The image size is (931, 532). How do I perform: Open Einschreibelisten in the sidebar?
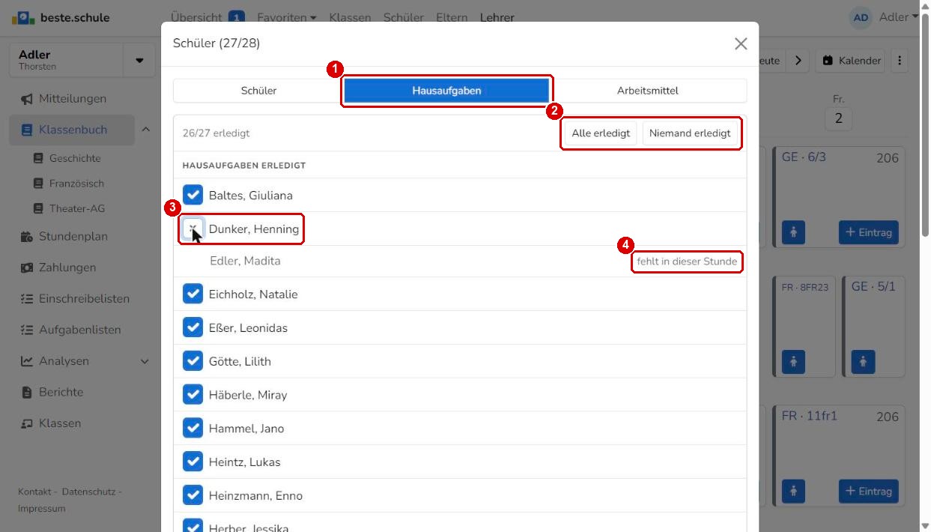tap(84, 299)
